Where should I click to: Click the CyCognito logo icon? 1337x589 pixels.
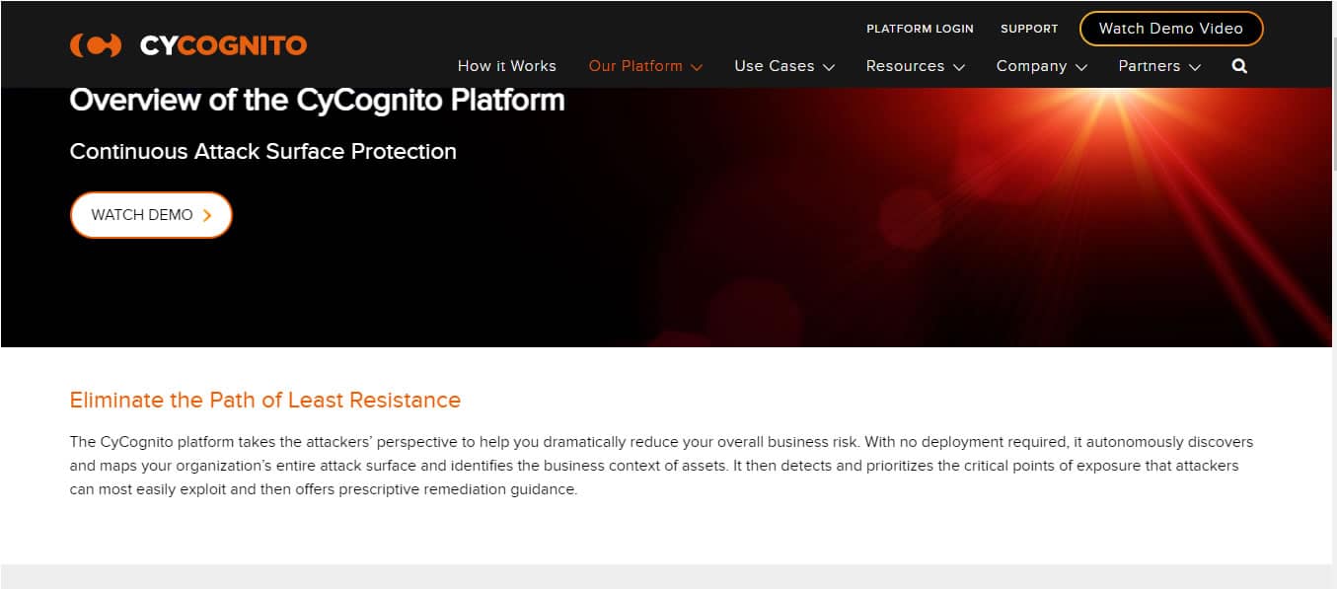click(96, 45)
